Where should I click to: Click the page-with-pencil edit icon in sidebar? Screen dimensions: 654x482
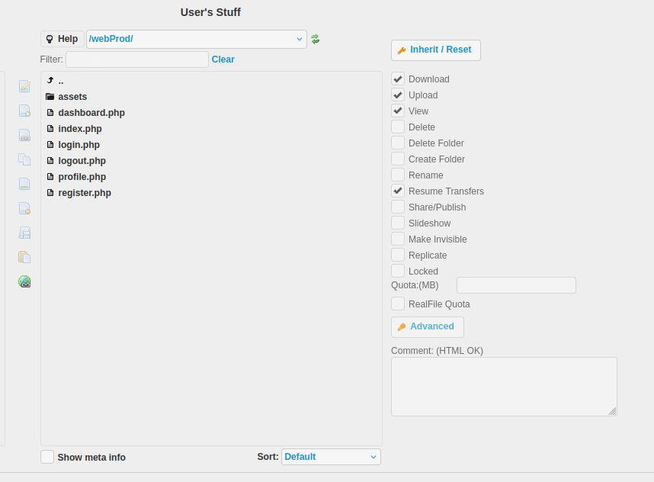click(x=24, y=86)
